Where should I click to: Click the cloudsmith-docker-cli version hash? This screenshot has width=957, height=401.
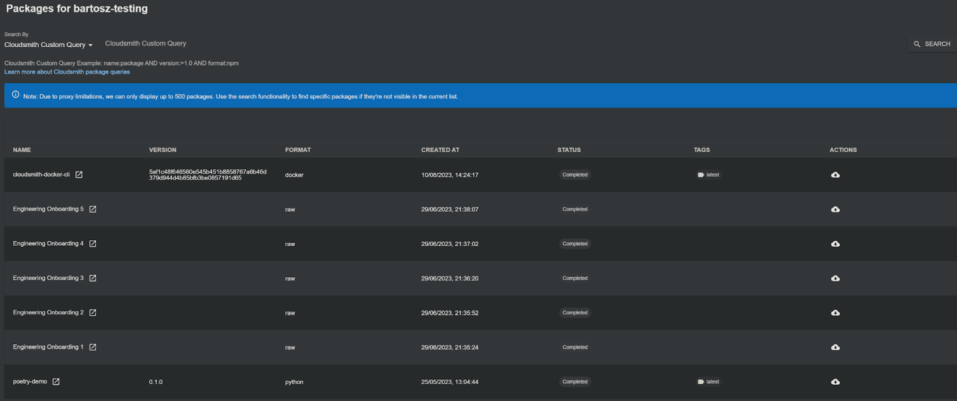(208, 175)
